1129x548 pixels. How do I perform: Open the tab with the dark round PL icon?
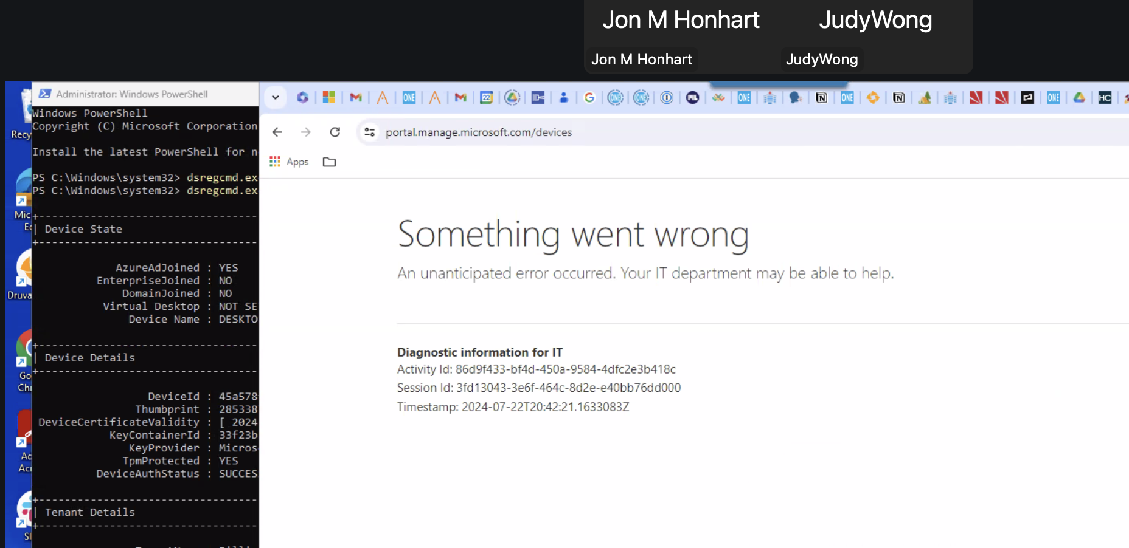[692, 97]
